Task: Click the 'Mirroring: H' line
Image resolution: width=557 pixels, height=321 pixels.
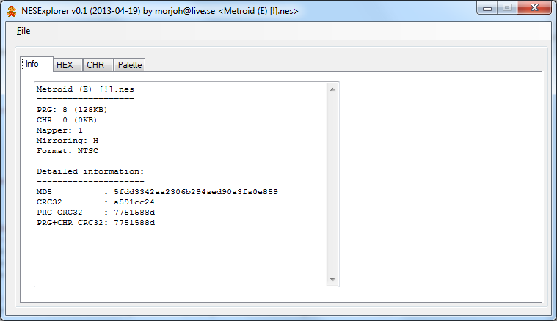Action: click(68, 141)
